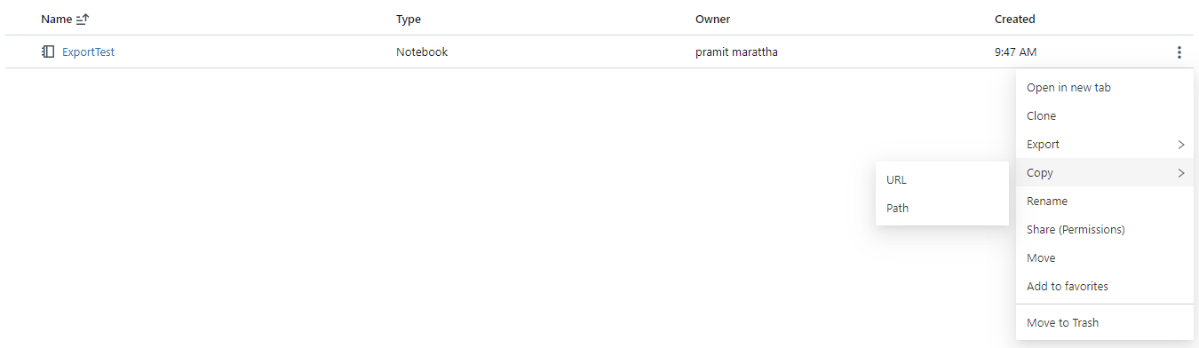Screen dimensions: 1199x348
Task: Click the Type column header
Action: 409,19
